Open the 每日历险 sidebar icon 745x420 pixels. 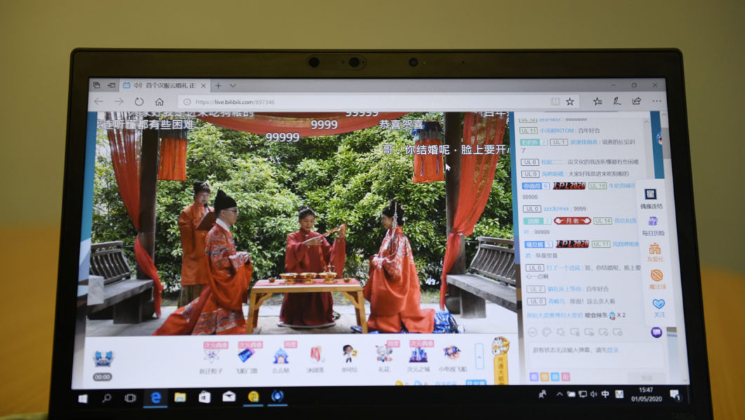tap(652, 222)
